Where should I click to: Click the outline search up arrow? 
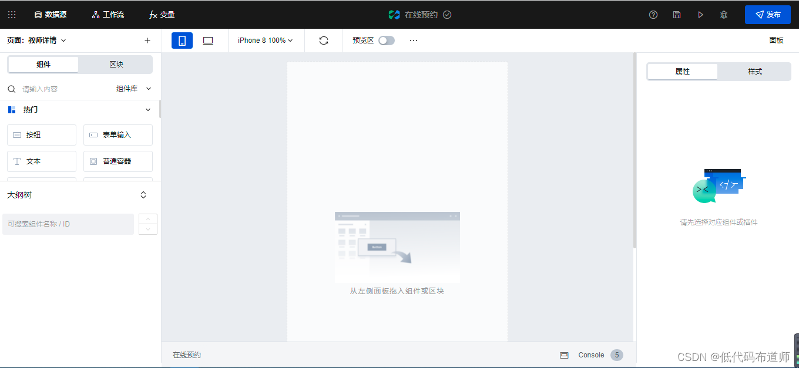148,219
